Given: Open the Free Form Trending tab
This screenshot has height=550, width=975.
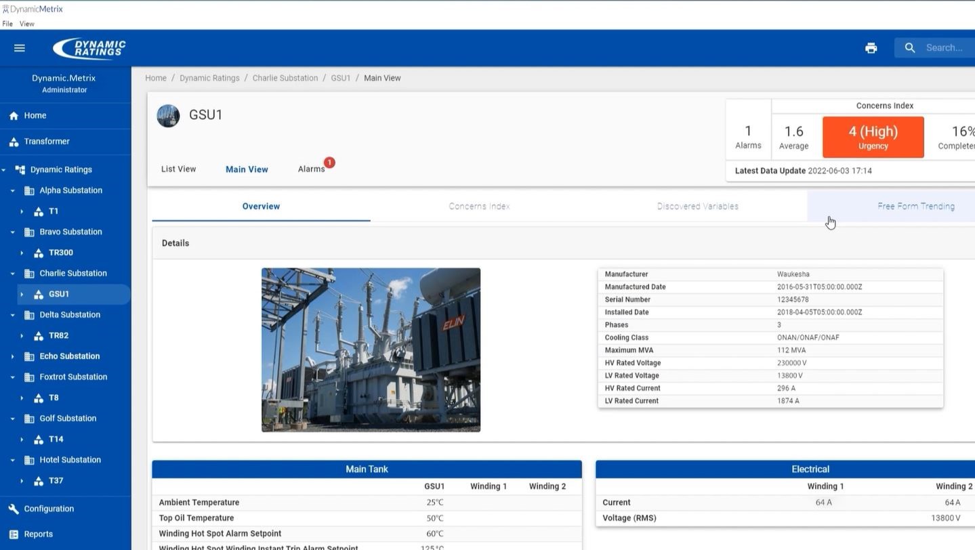Looking at the screenshot, I should coord(915,206).
